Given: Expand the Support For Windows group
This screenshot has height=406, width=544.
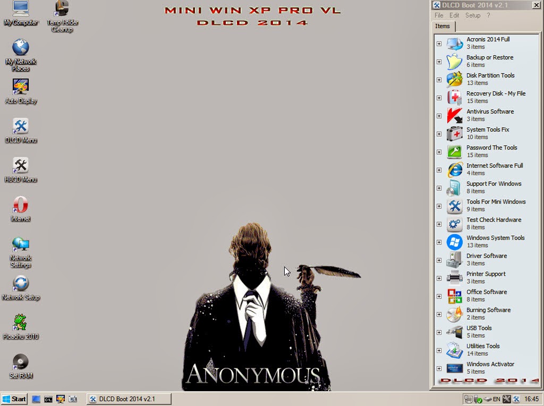Looking at the screenshot, I should click(x=439, y=188).
